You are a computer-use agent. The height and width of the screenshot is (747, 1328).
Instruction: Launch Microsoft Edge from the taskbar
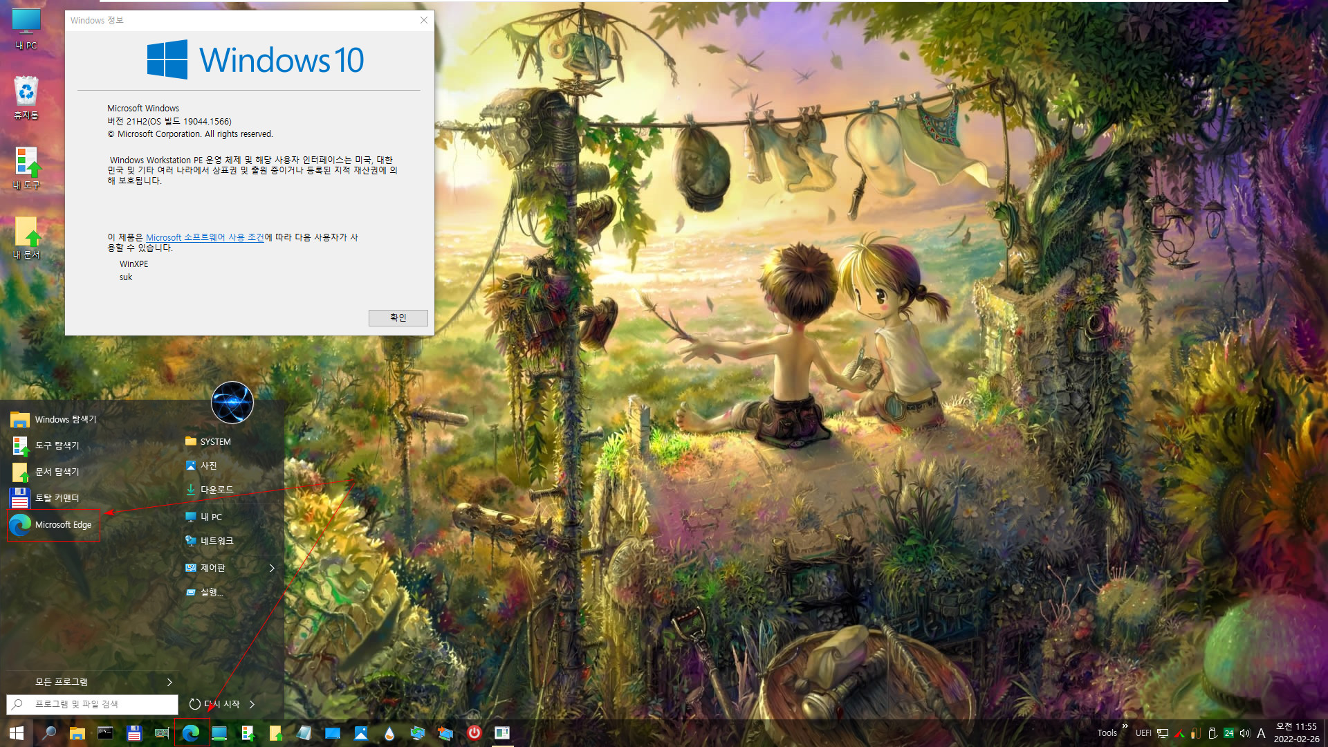pos(191,733)
